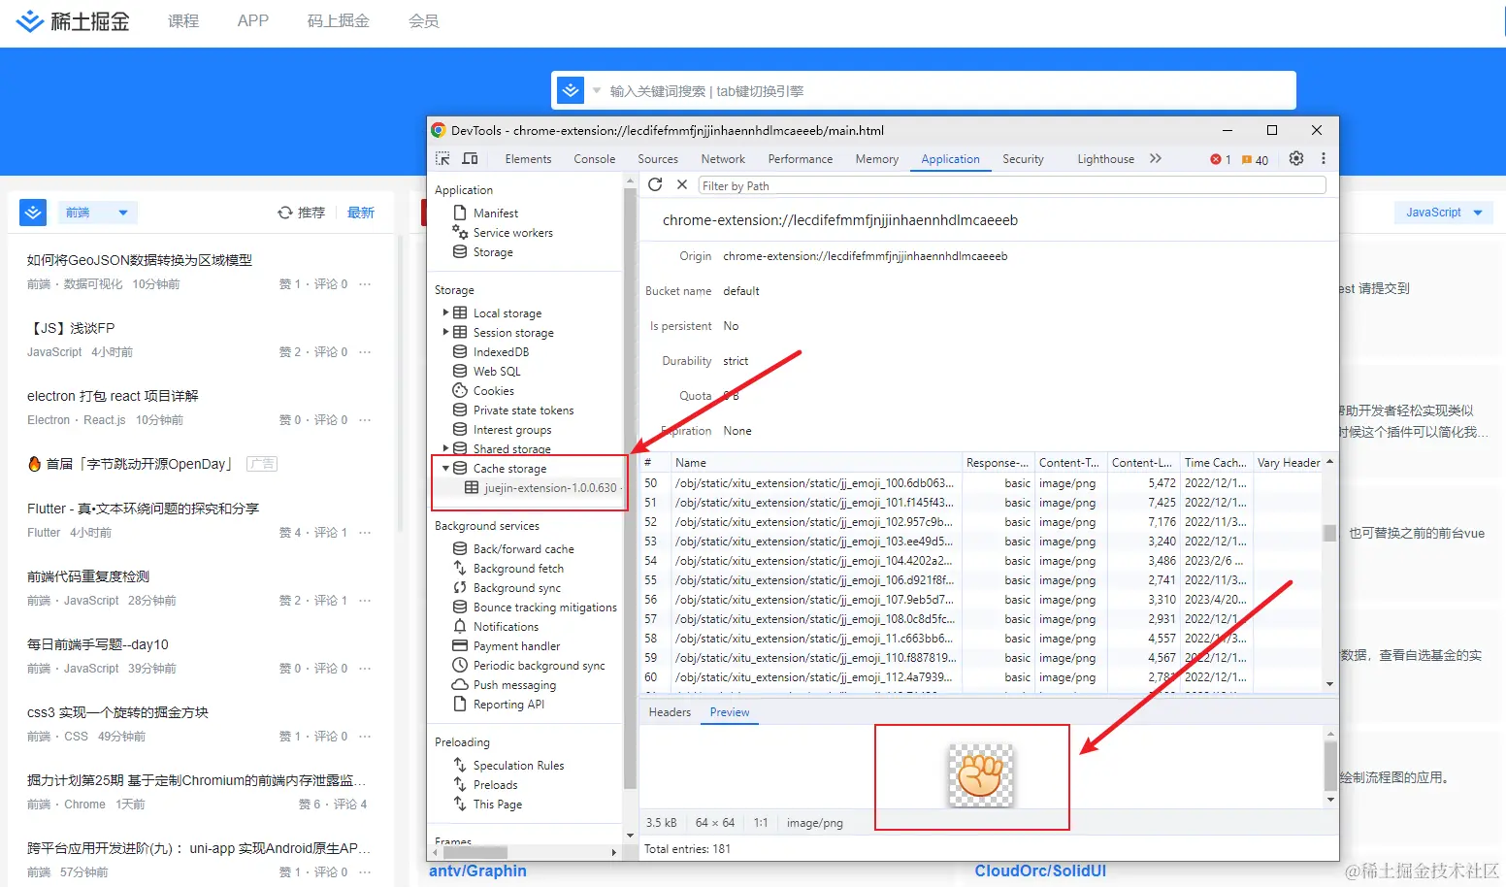Open article 前端代码重复度检测

click(88, 576)
